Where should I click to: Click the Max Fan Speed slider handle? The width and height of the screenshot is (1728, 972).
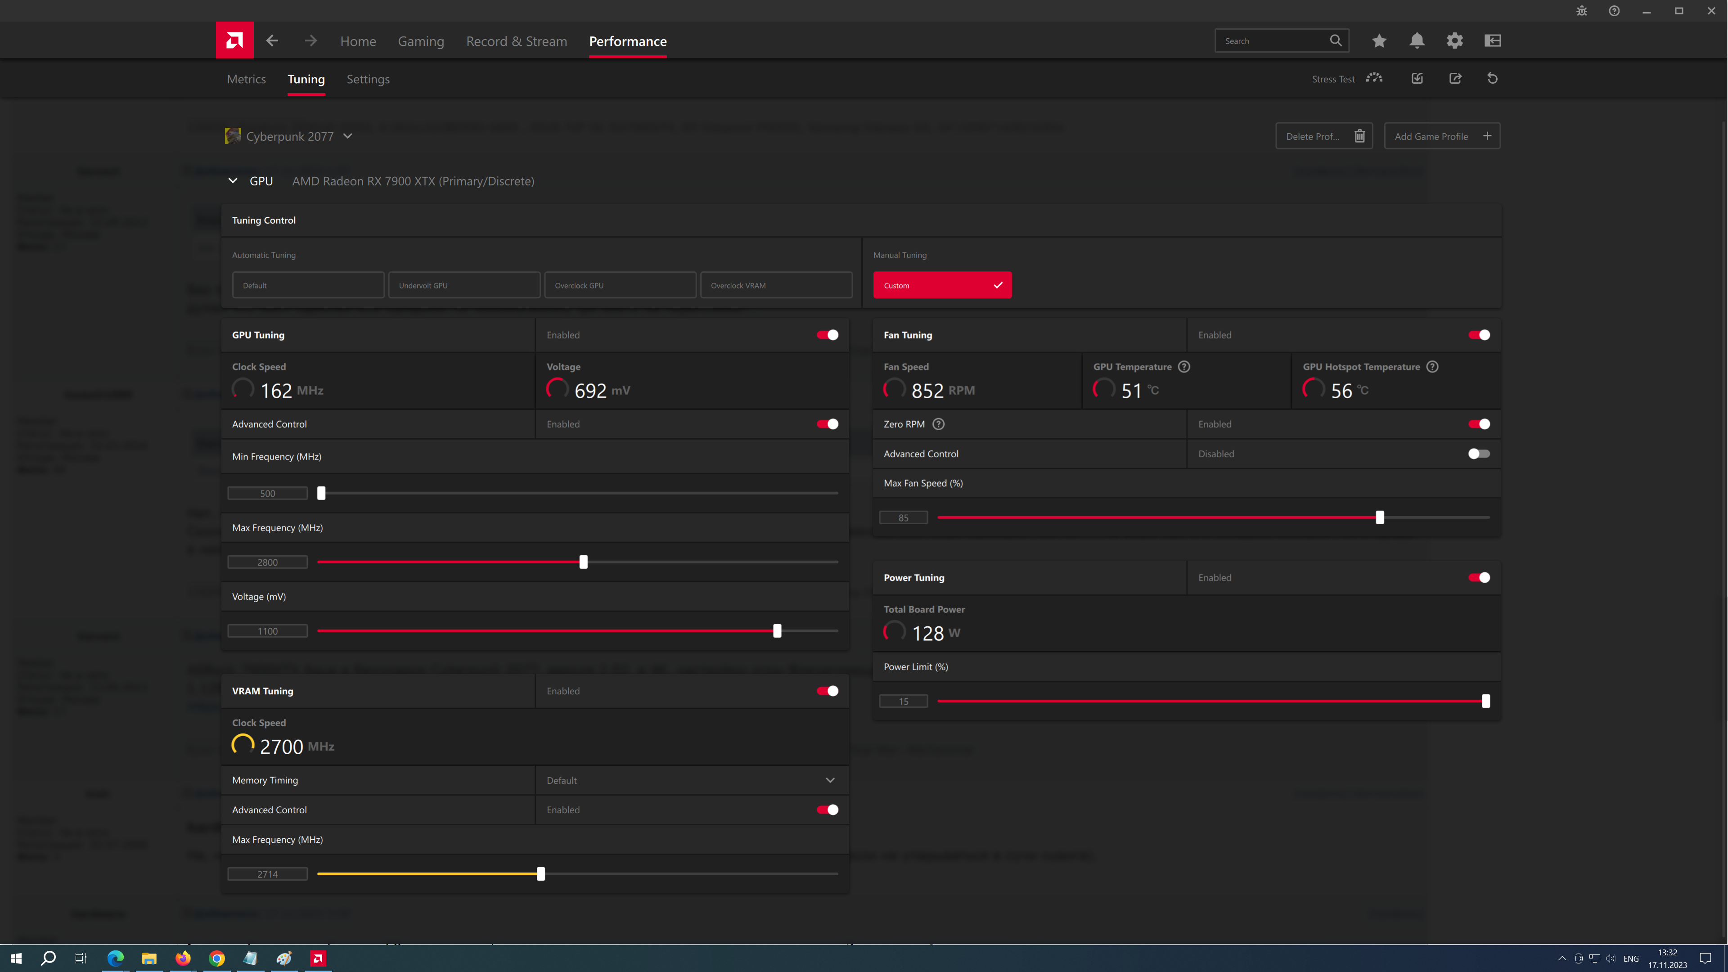tap(1380, 517)
